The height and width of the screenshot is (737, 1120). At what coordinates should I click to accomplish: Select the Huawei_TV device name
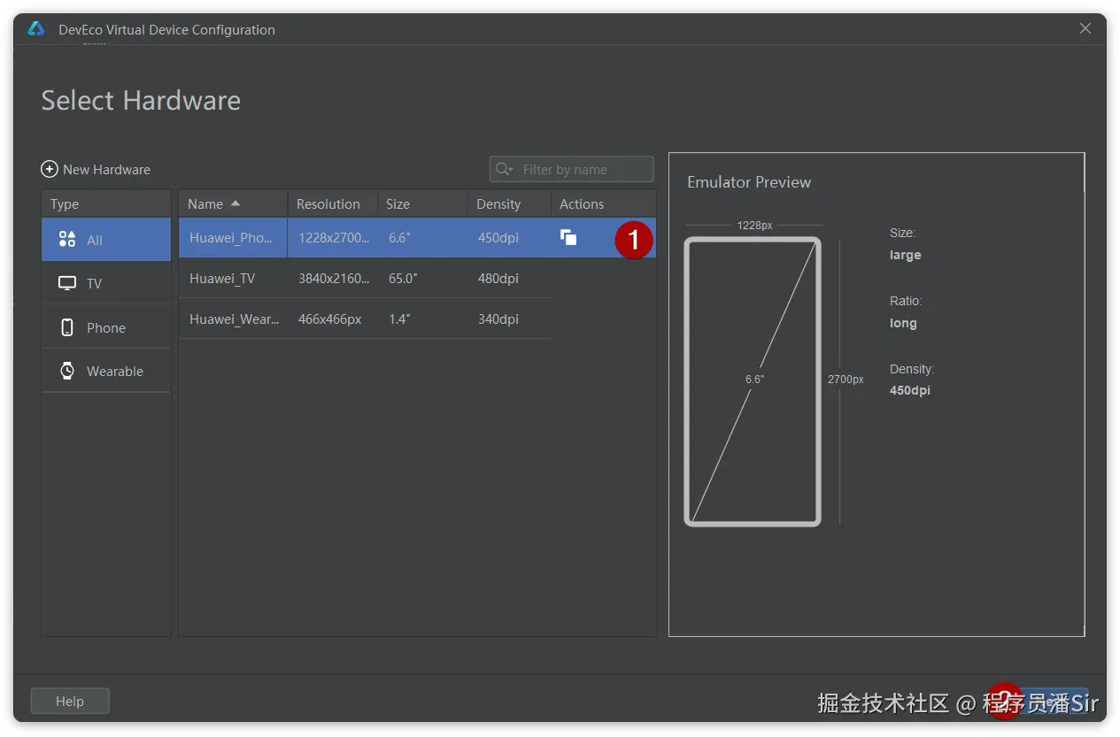[222, 278]
